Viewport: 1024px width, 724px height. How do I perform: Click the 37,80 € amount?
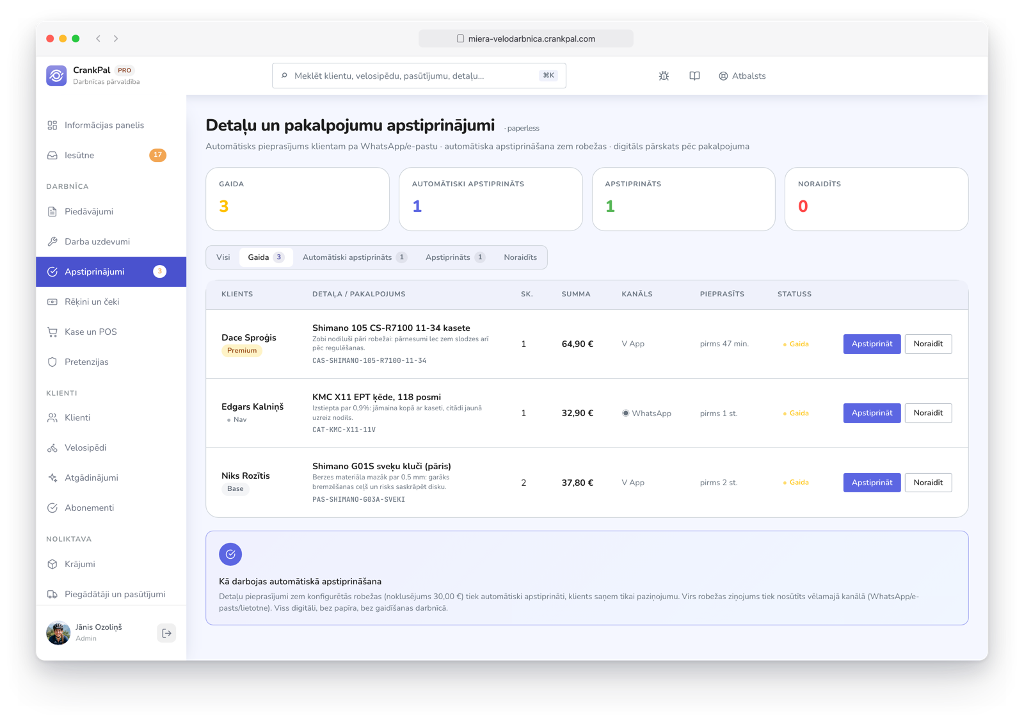(x=577, y=483)
